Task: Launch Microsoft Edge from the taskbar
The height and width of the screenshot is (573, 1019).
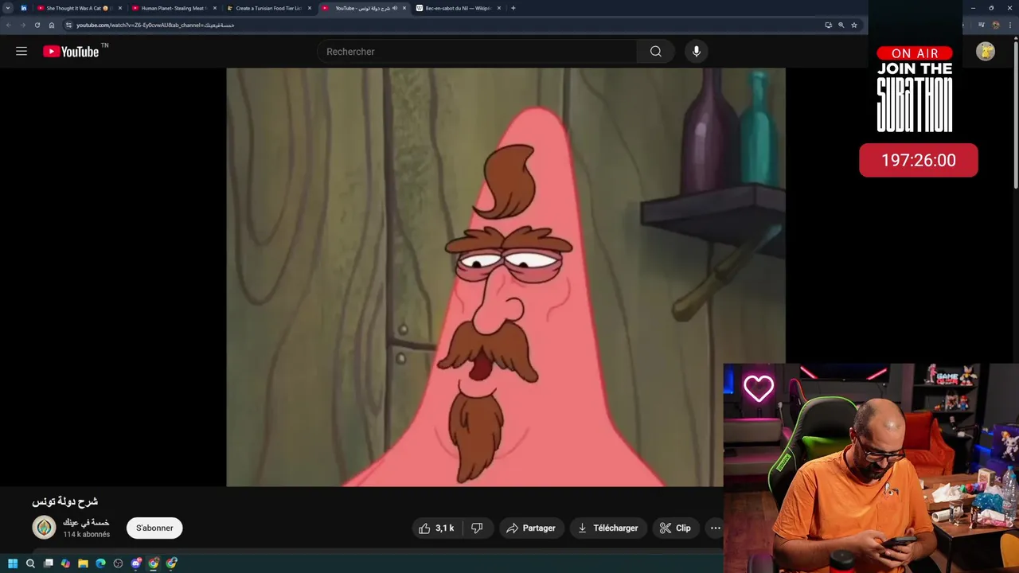Action: coord(100,563)
